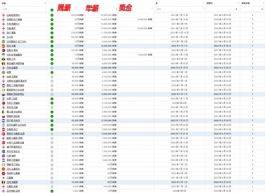Click the Japan flag icon
This screenshot has height=193, width=265.
click(3, 178)
